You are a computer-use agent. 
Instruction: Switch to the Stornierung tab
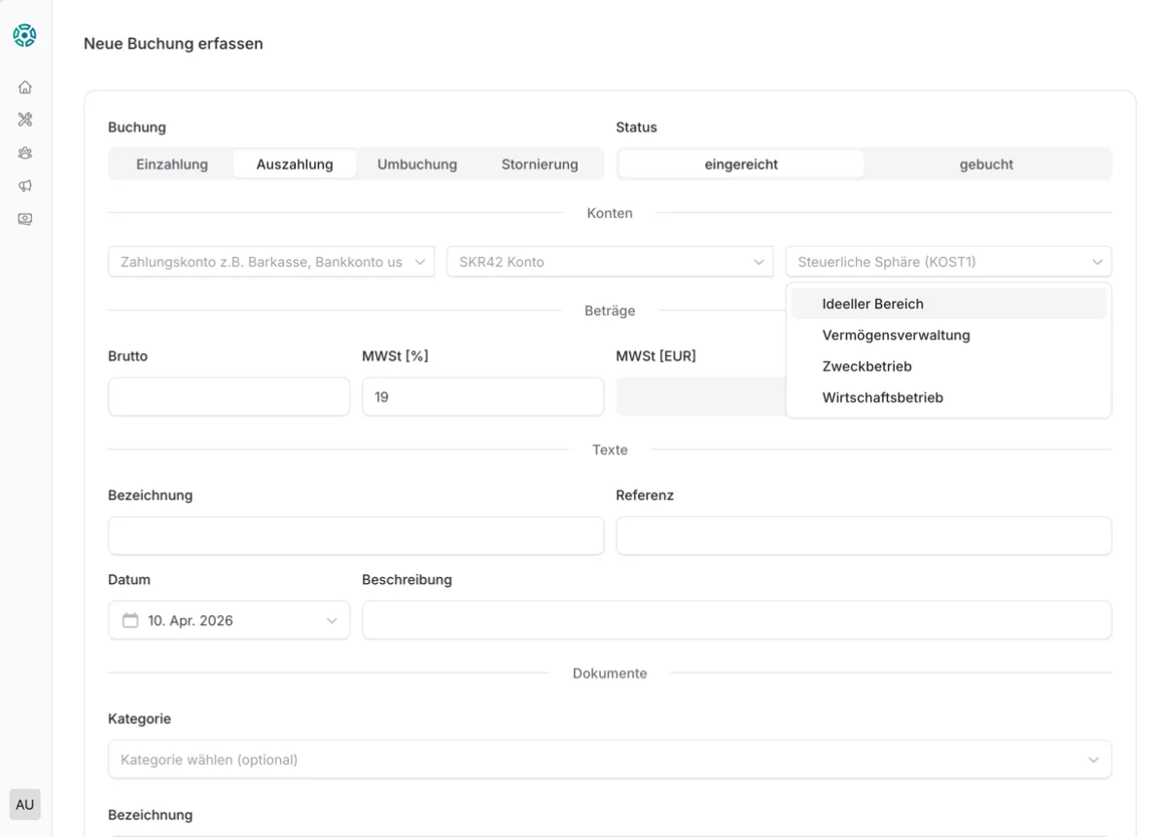point(540,164)
